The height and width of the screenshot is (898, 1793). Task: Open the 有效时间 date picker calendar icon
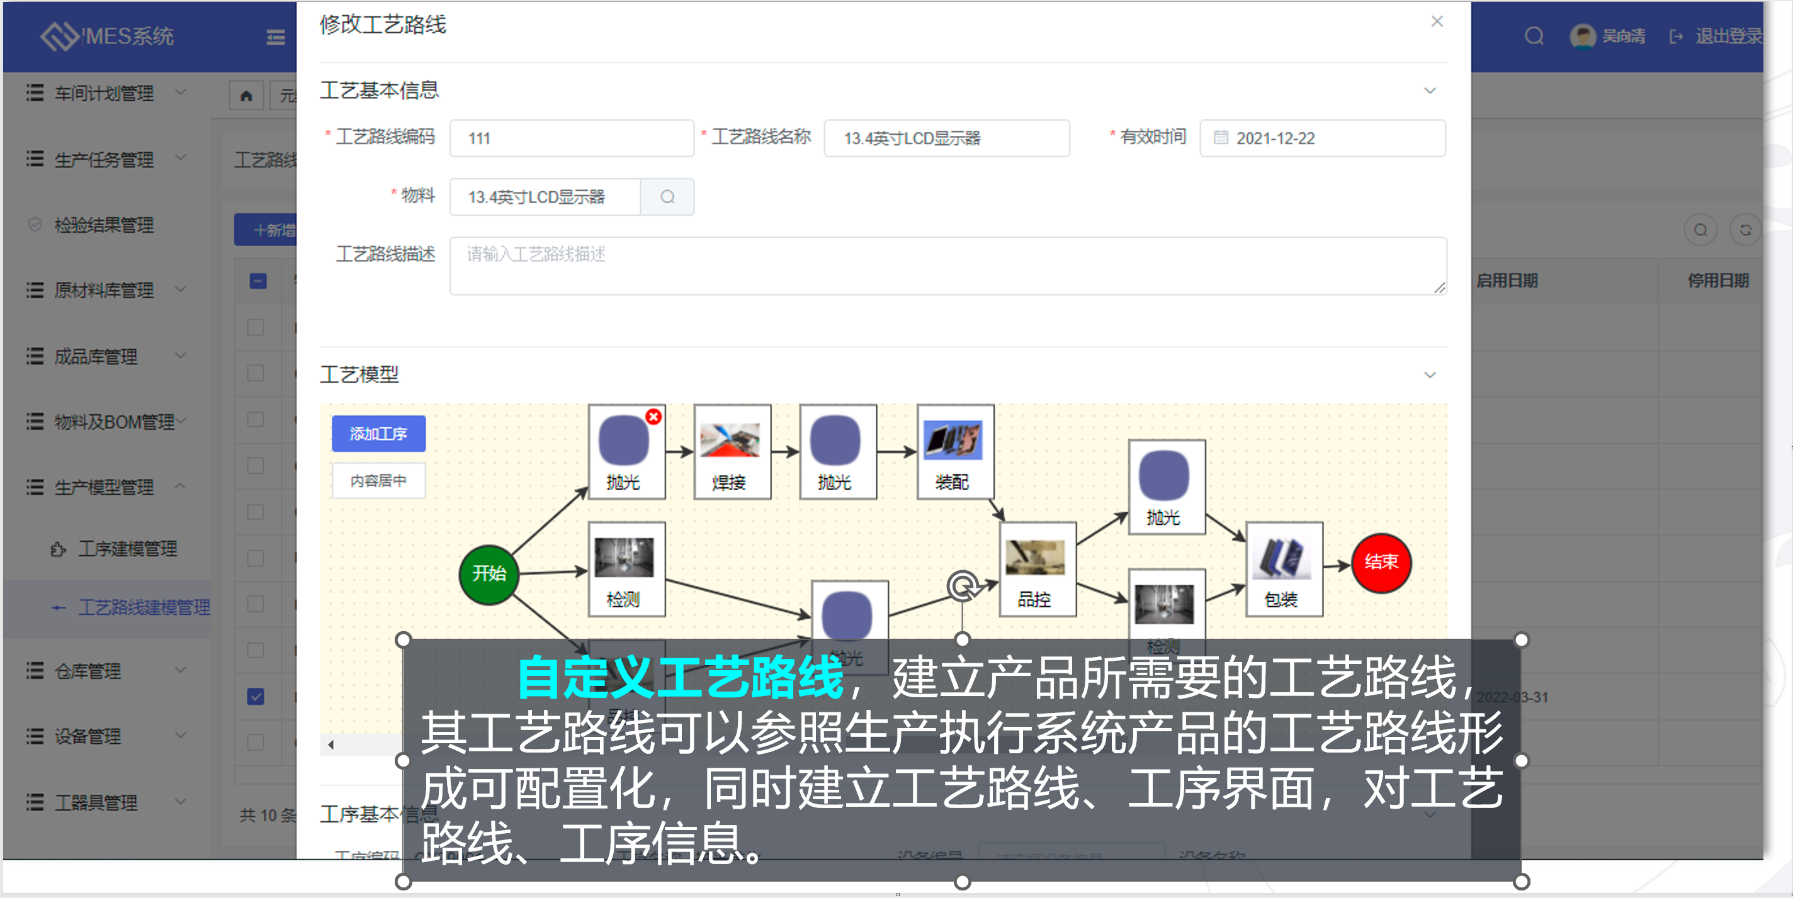[1221, 138]
